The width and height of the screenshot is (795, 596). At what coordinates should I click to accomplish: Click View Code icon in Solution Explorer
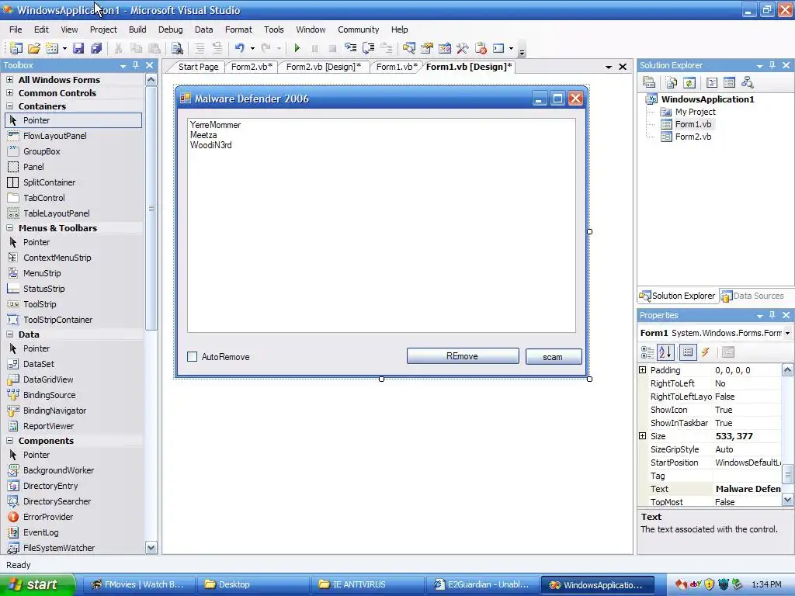click(711, 82)
